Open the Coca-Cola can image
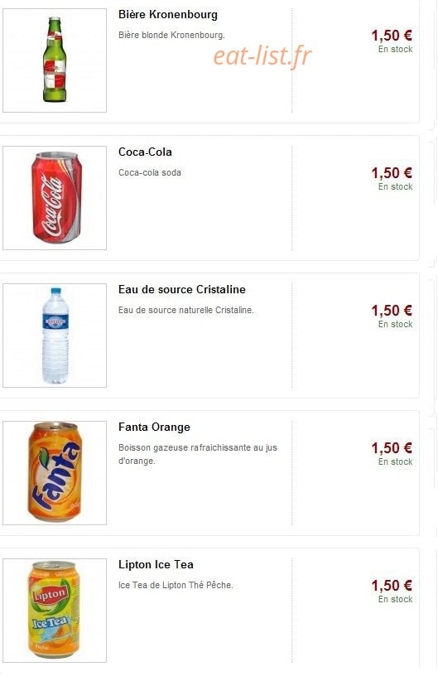Image resolution: width=438 pixels, height=681 pixels. tap(55, 198)
